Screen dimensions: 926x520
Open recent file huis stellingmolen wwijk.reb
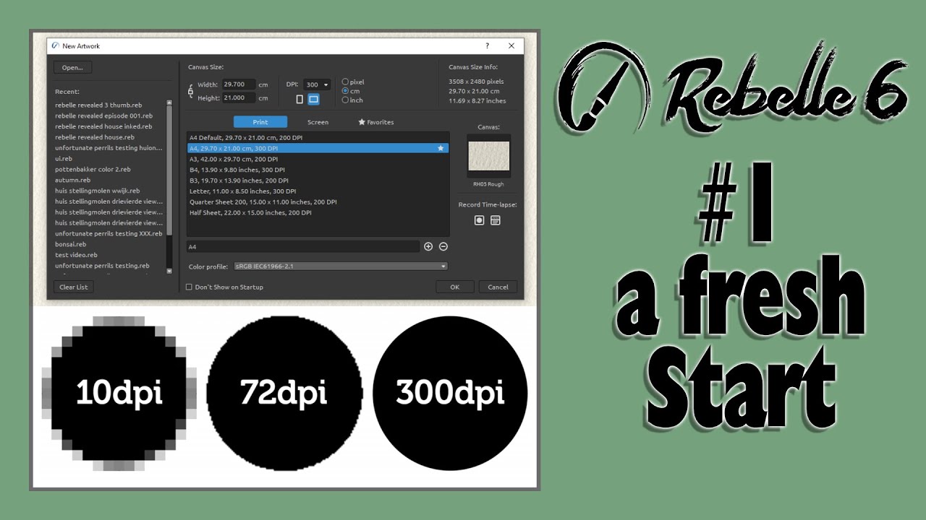97,191
